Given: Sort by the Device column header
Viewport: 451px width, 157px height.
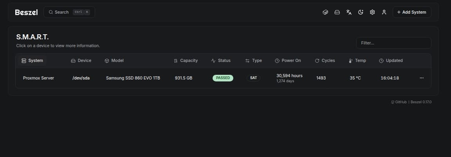Looking at the screenshot, I should pos(81,61).
